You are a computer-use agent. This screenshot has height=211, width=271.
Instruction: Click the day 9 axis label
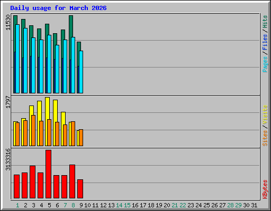click(81, 205)
